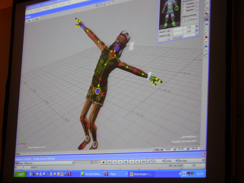Click the red circle icon in the right toolbar
The height and width of the screenshot is (183, 244).
point(206,37)
